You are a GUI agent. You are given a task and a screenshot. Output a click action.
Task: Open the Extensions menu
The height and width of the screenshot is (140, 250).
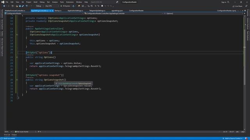(70, 2)
